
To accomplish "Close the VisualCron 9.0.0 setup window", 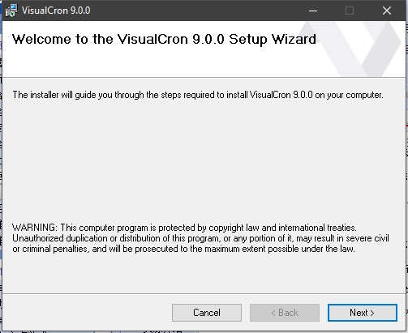I will tap(387, 11).
